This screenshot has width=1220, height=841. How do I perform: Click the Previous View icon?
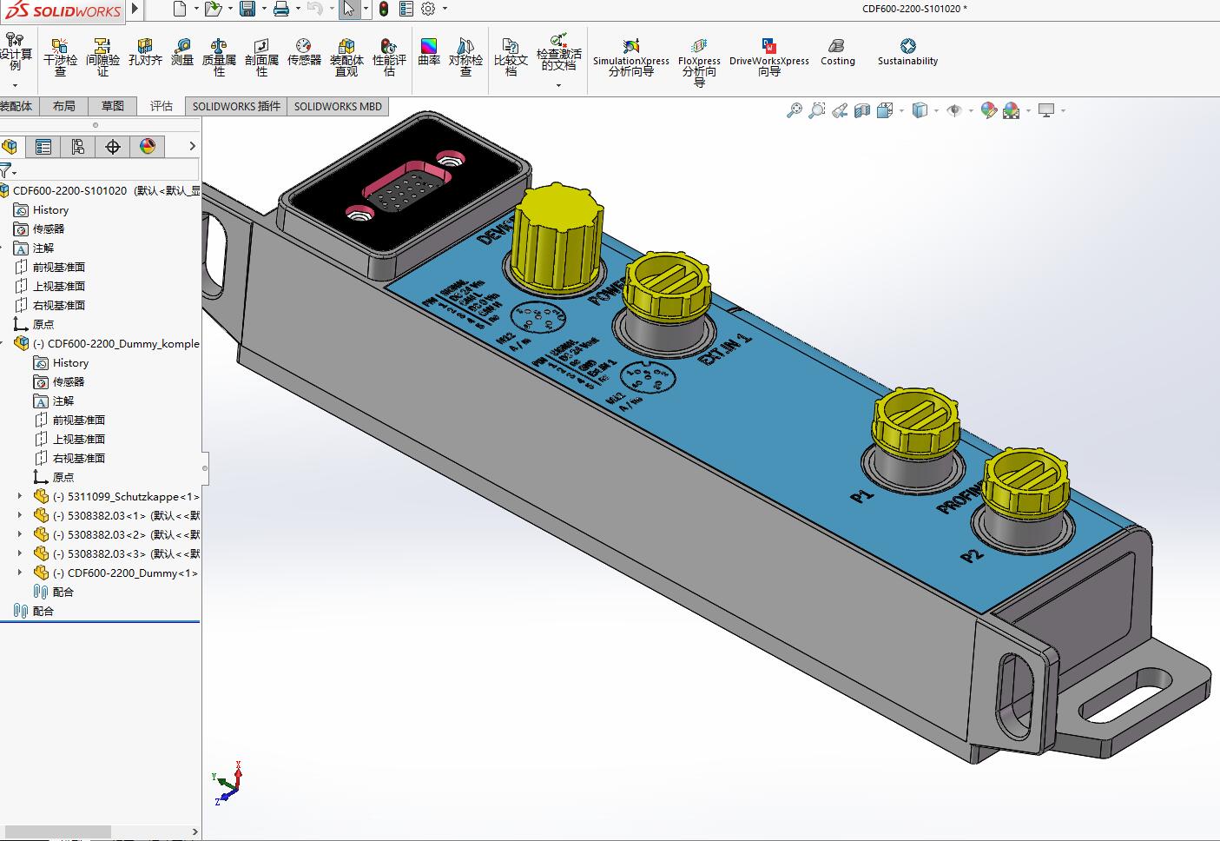(x=840, y=110)
